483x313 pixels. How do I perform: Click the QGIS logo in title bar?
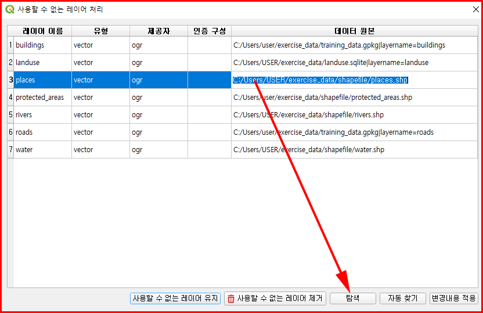tap(10, 9)
